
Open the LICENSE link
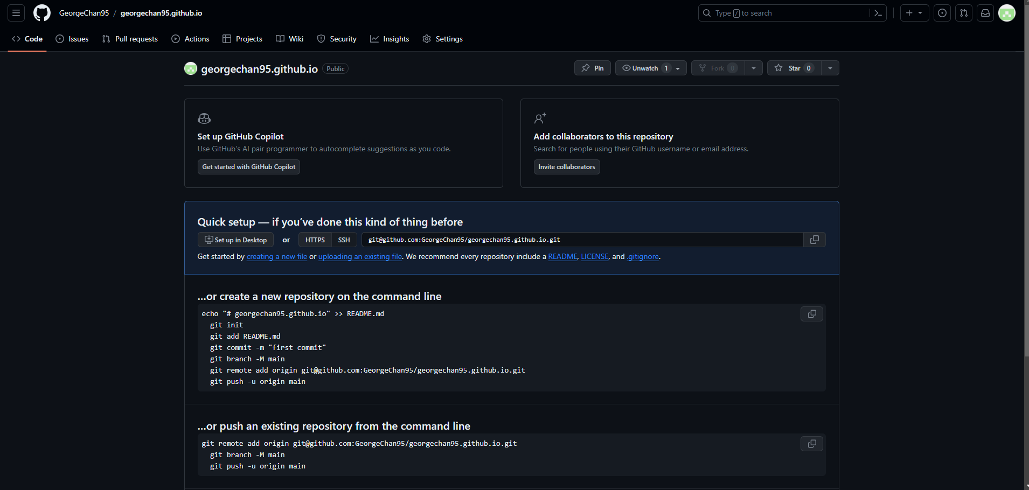(x=595, y=256)
